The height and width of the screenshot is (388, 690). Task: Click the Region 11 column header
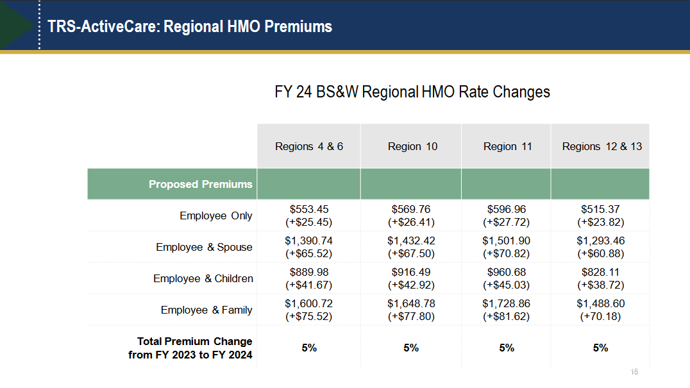pyautogui.click(x=507, y=146)
